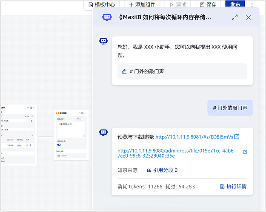Click the quotation mark icon before 引用分段
The height and width of the screenshot is (212, 266).
point(149,170)
